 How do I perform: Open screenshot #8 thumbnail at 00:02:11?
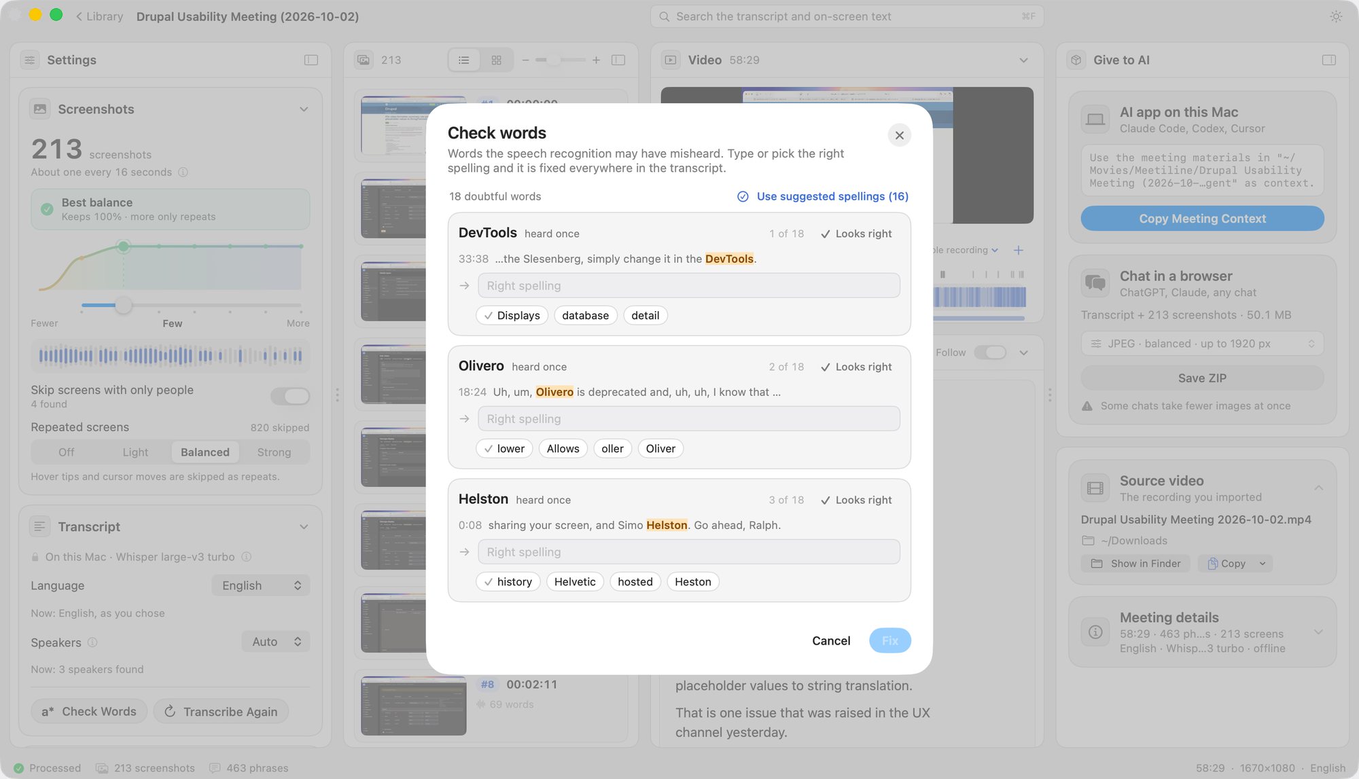click(414, 706)
